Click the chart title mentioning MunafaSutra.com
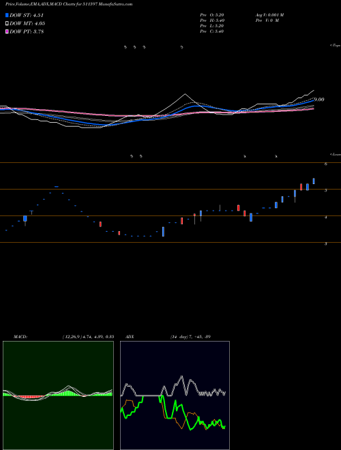The height and width of the screenshot is (450, 341). 69,4
